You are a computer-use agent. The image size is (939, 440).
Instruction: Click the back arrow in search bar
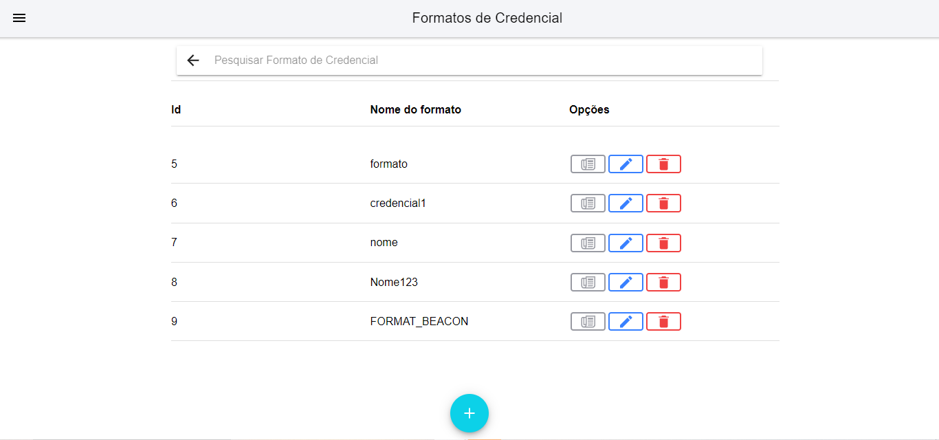[x=193, y=60]
